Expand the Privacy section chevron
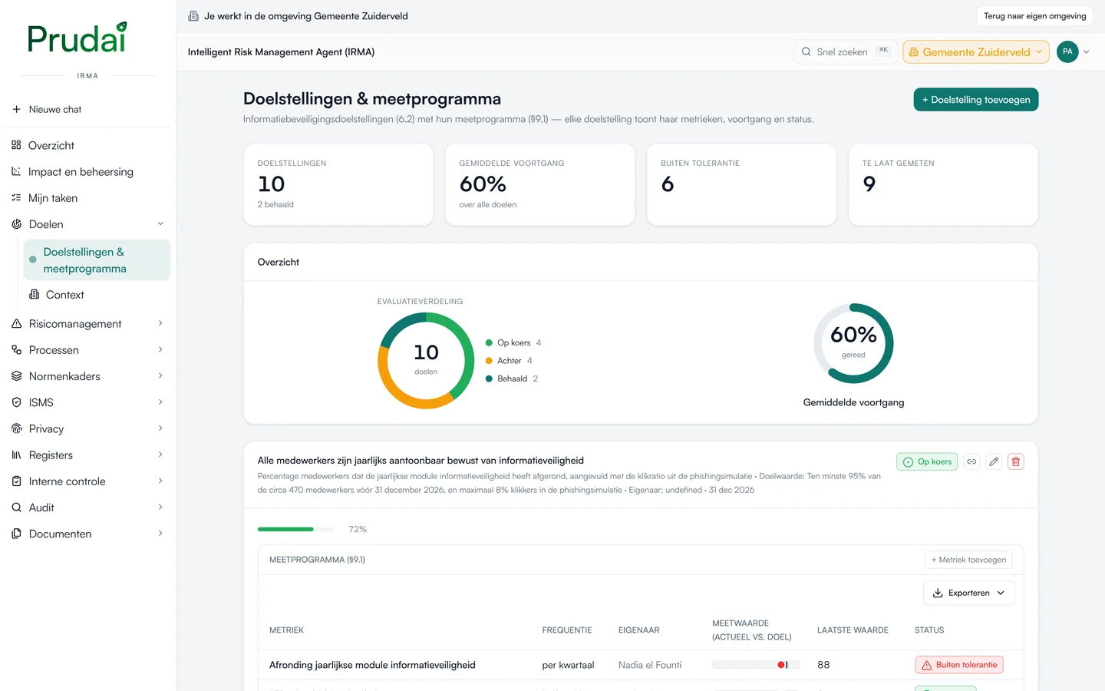 click(x=160, y=428)
